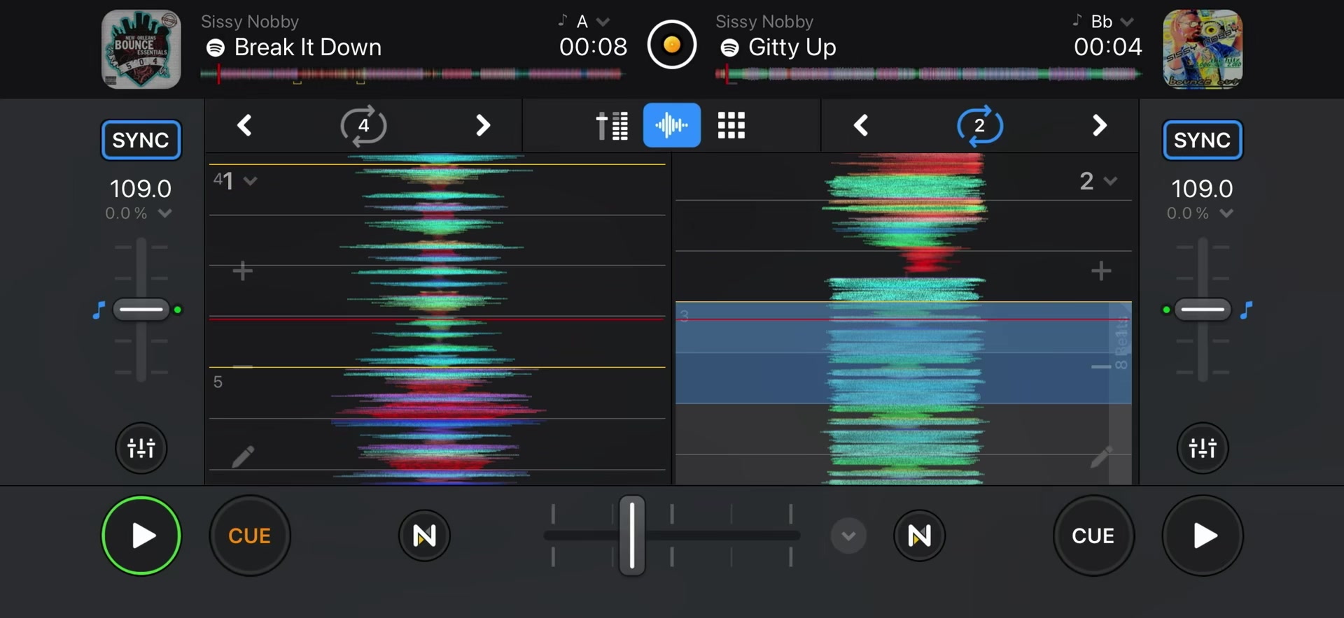Zoom out the right deck waveform
Screen dimensions: 1344x618
click(x=1101, y=366)
